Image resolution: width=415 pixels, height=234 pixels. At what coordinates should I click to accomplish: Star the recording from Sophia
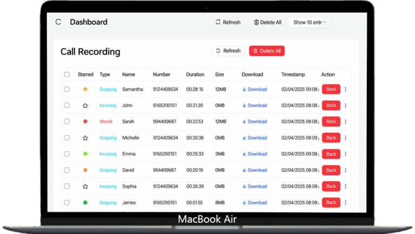(85, 187)
